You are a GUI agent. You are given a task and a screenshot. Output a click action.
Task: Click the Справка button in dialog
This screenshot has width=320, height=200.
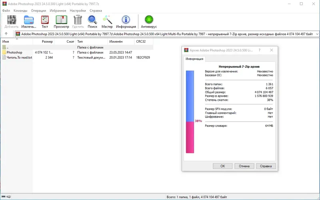266,166
